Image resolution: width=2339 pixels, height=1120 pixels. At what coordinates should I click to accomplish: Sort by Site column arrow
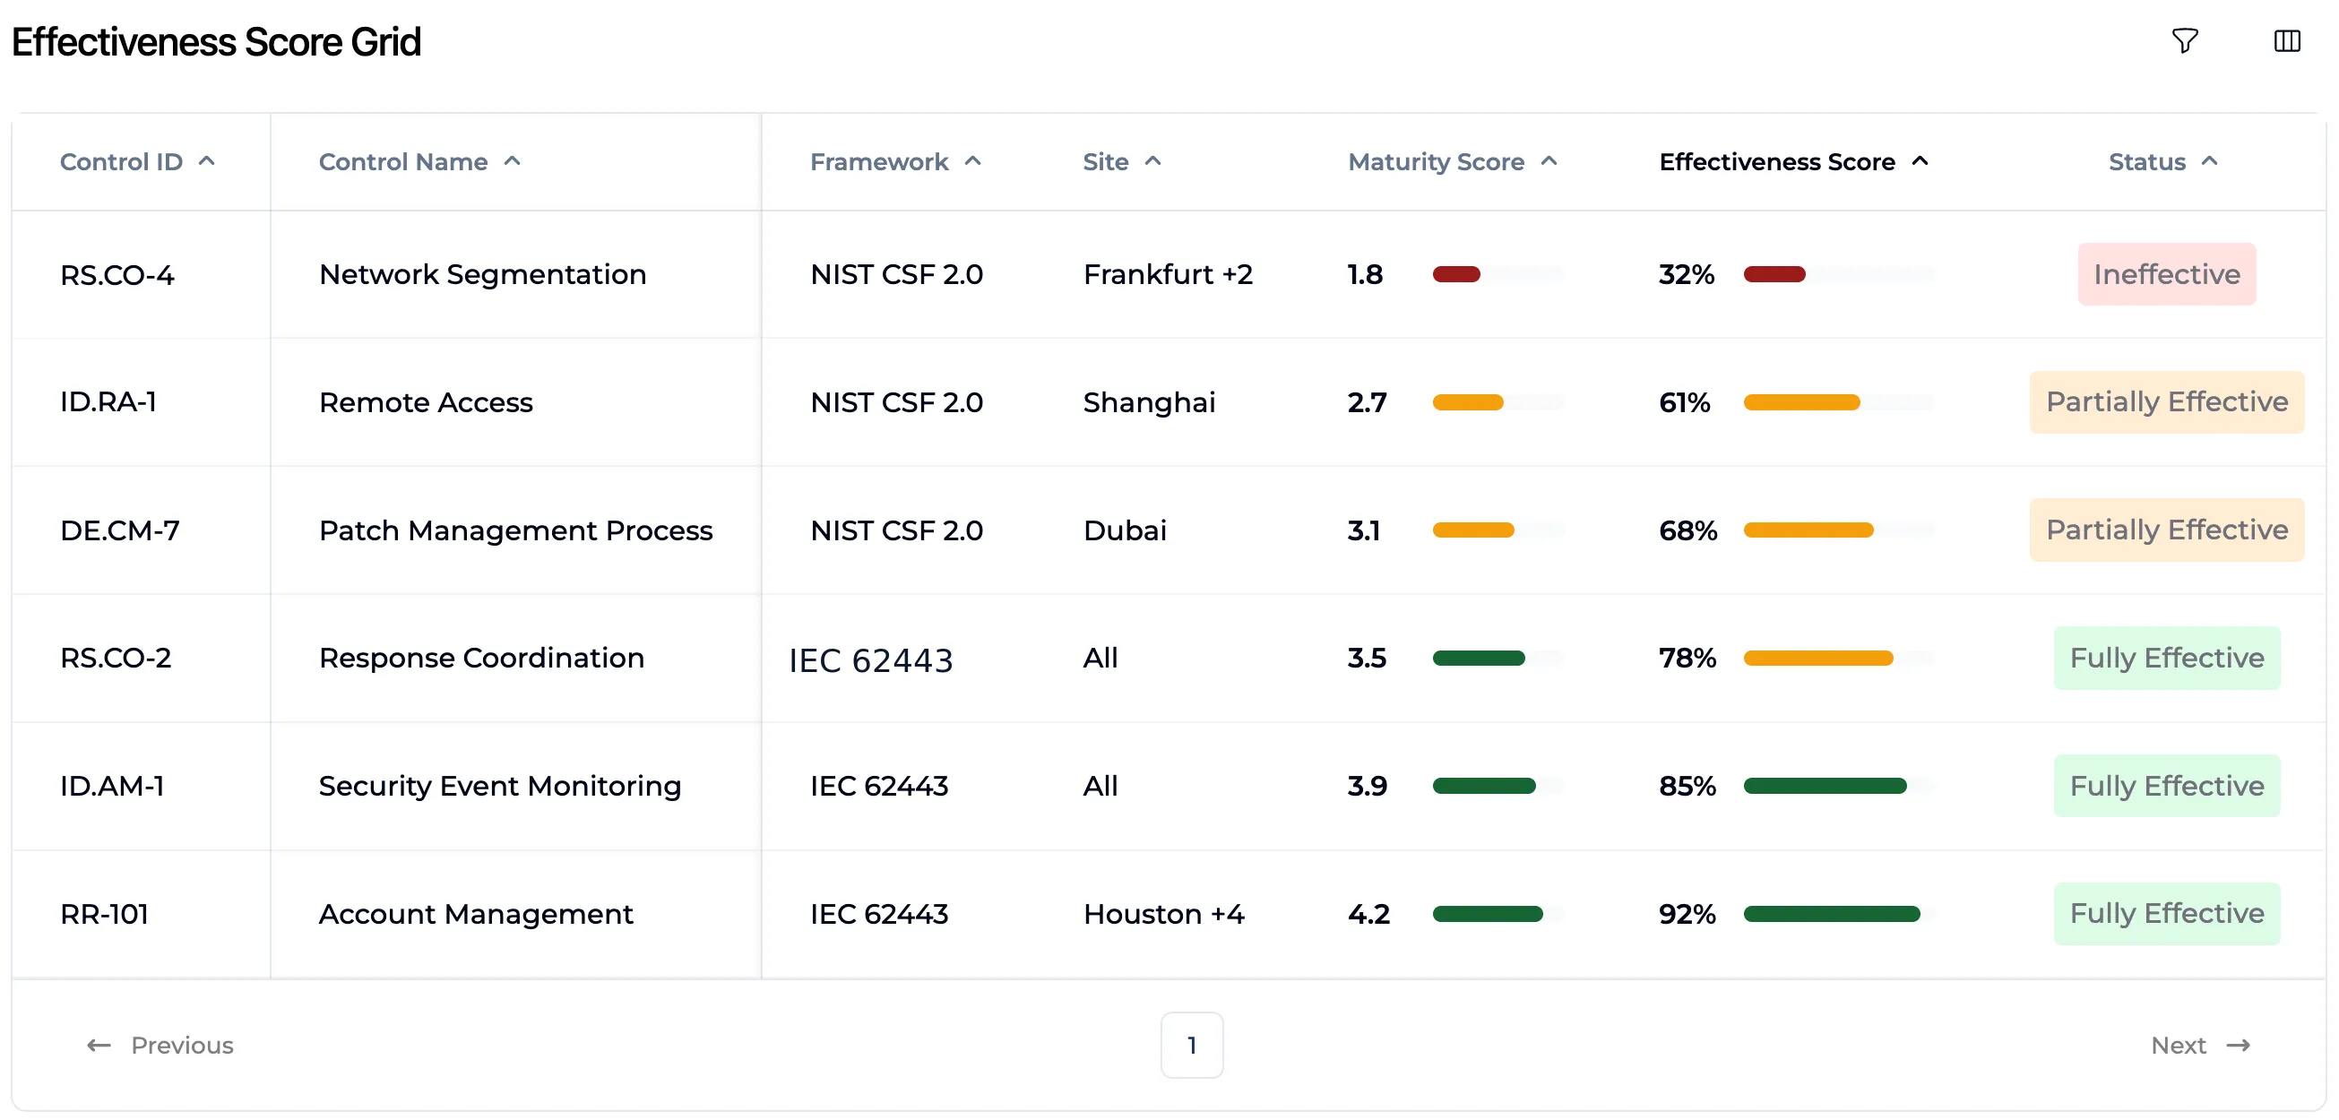click(1153, 160)
